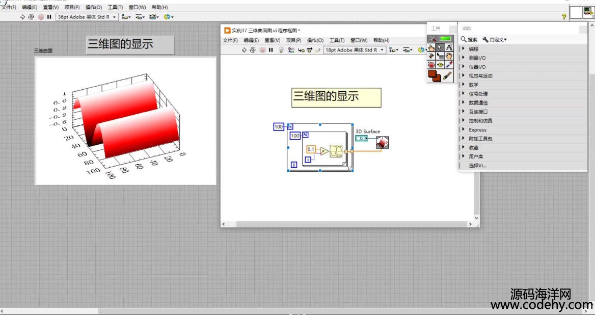Screen dimensions: 595x315
Task: Select the Edit Text tool
Action: click(449, 47)
